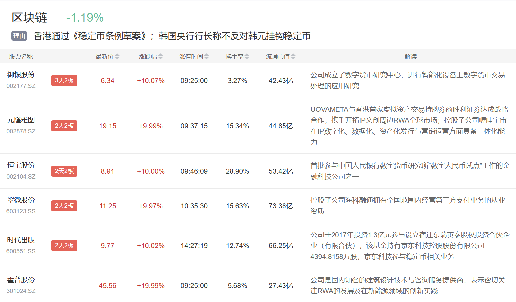Sort by 最新价 column arrows
516x302 pixels.
(117, 57)
